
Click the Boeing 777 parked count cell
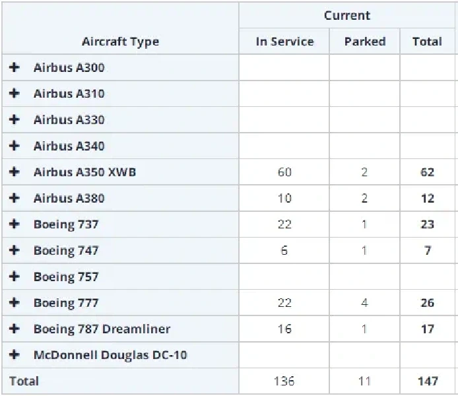click(x=364, y=303)
